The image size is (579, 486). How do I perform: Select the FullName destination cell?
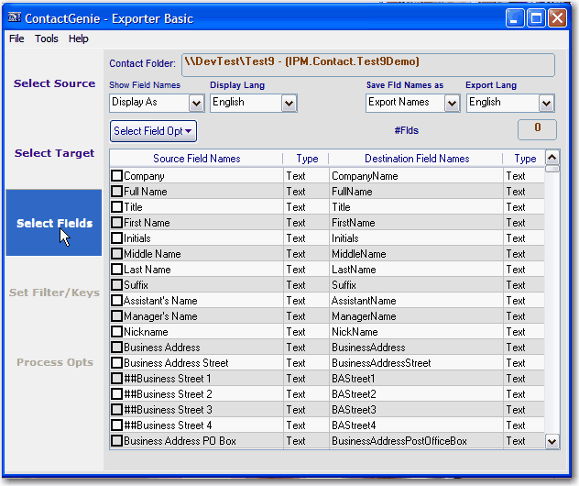pos(416,192)
